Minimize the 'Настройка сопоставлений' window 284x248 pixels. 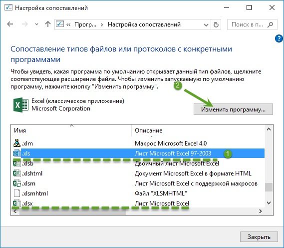(x=227, y=8)
